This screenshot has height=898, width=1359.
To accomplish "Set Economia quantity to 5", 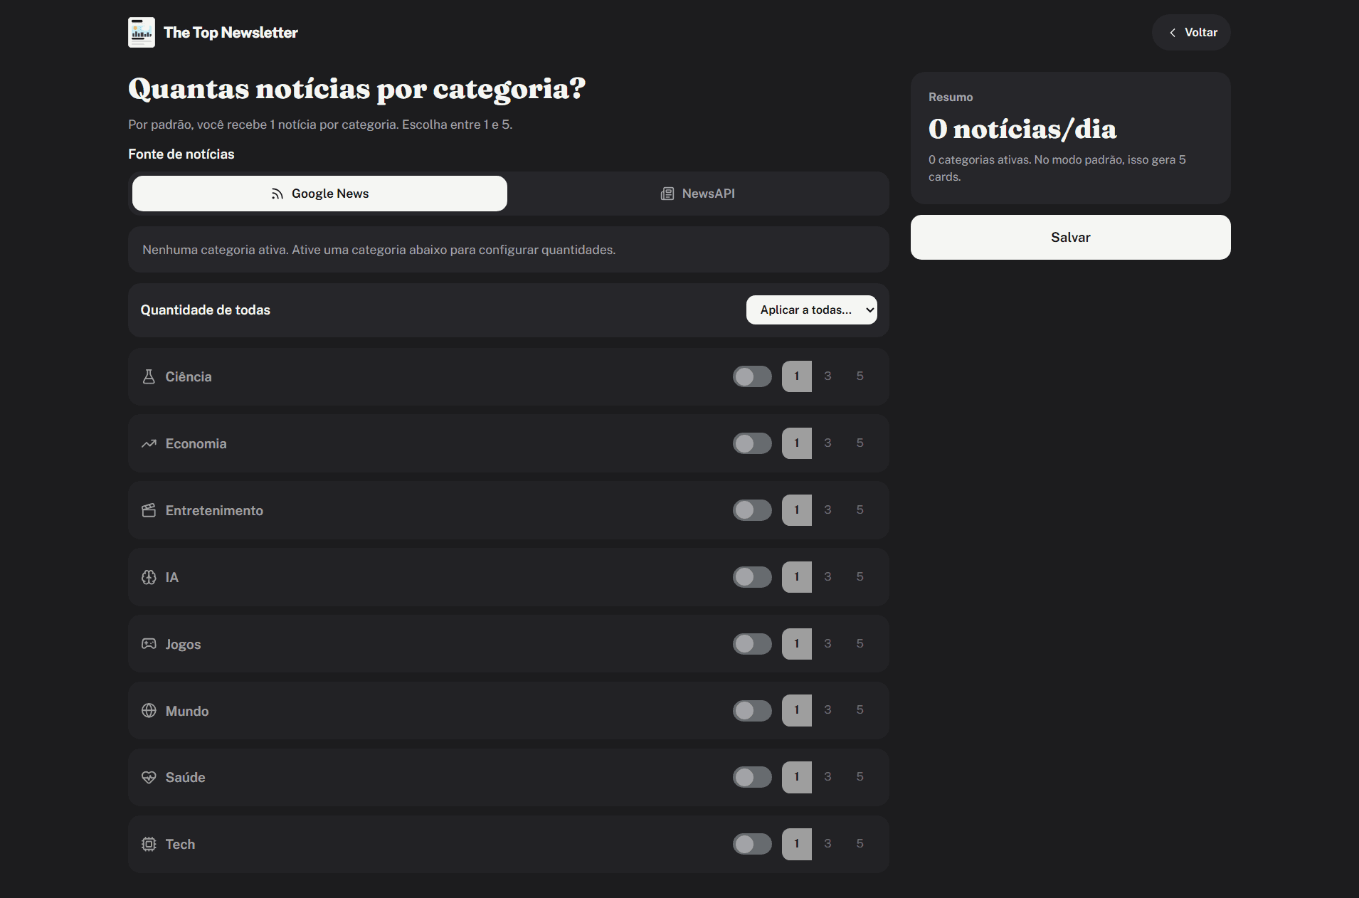I will pos(860,443).
